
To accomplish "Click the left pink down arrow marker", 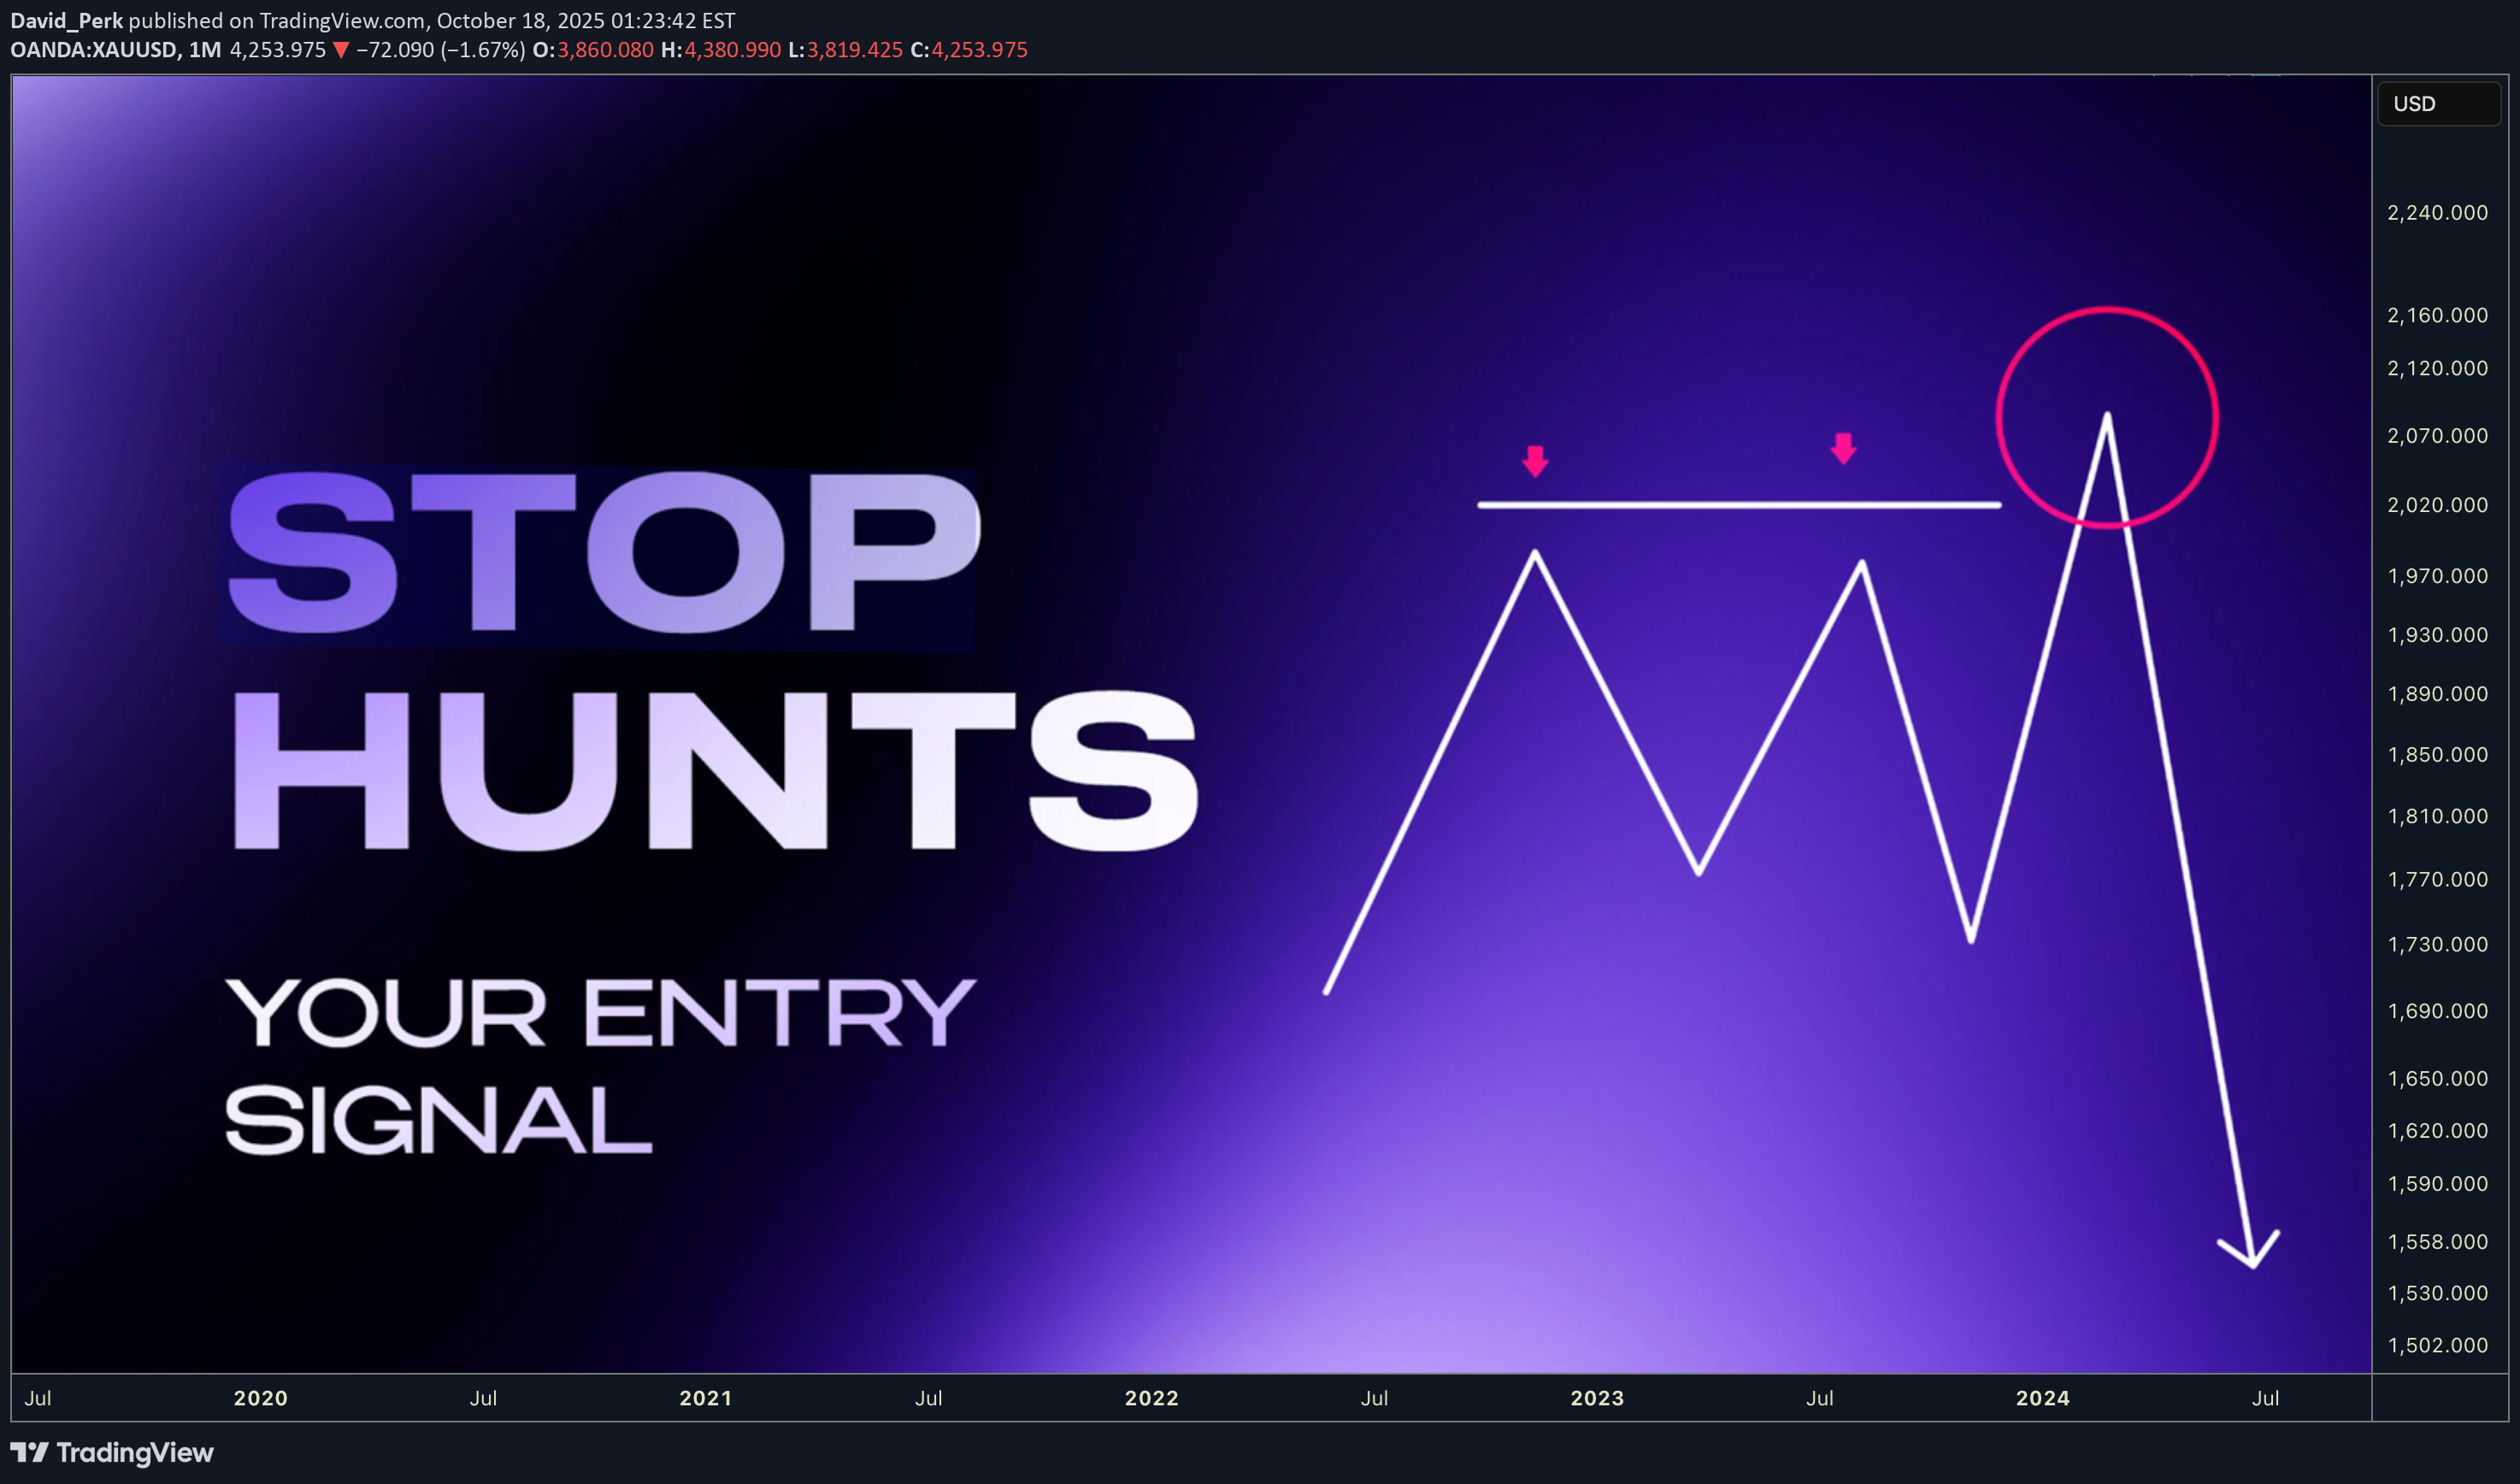I will tap(1535, 461).
